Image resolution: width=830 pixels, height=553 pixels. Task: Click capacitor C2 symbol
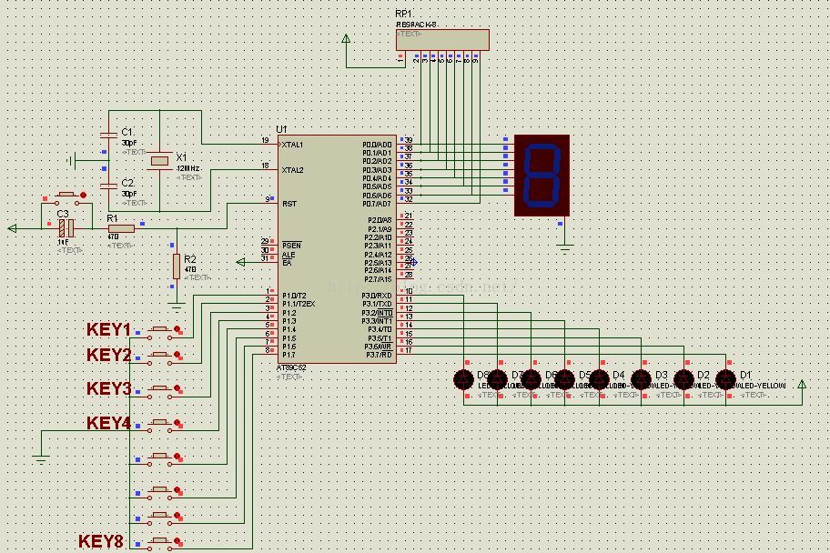108,186
